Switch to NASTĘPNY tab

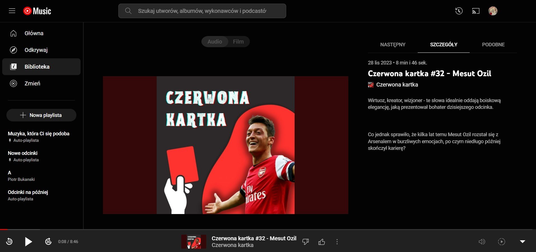pyautogui.click(x=393, y=45)
